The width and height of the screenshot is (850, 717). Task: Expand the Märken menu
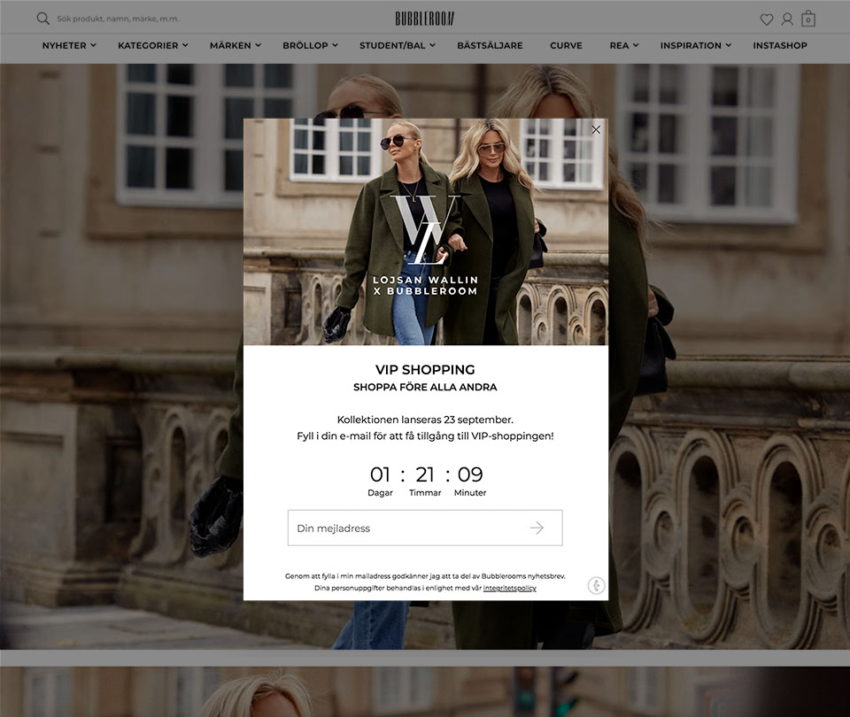coord(236,45)
